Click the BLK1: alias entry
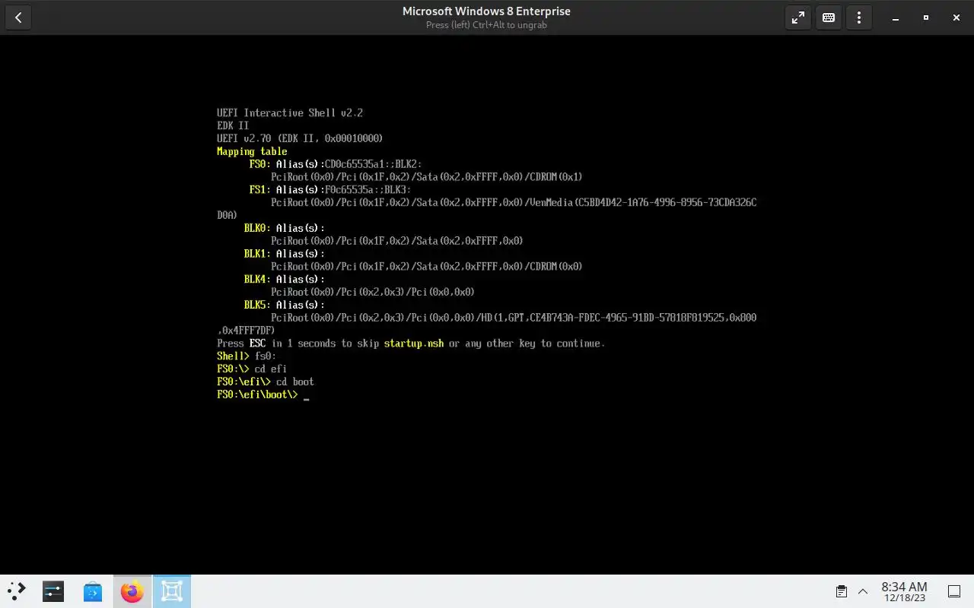Screen dimensions: 974x608 285,254
